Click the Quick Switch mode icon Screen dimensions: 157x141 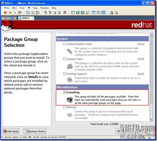pyautogui.click(x=82, y=13)
